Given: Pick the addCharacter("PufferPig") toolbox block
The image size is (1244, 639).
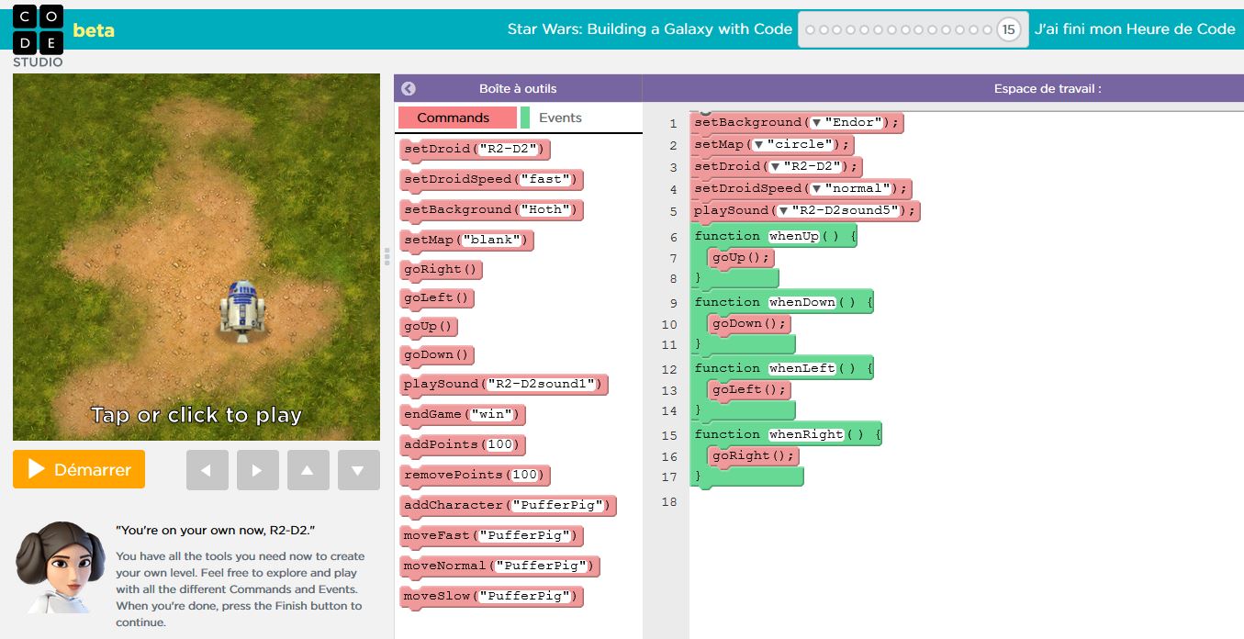Looking at the screenshot, I should pos(508,505).
